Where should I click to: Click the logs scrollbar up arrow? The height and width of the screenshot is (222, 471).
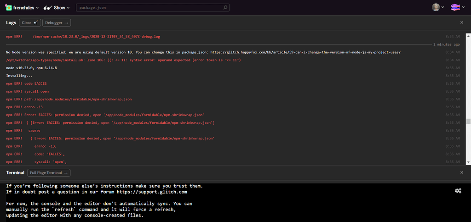click(468, 35)
